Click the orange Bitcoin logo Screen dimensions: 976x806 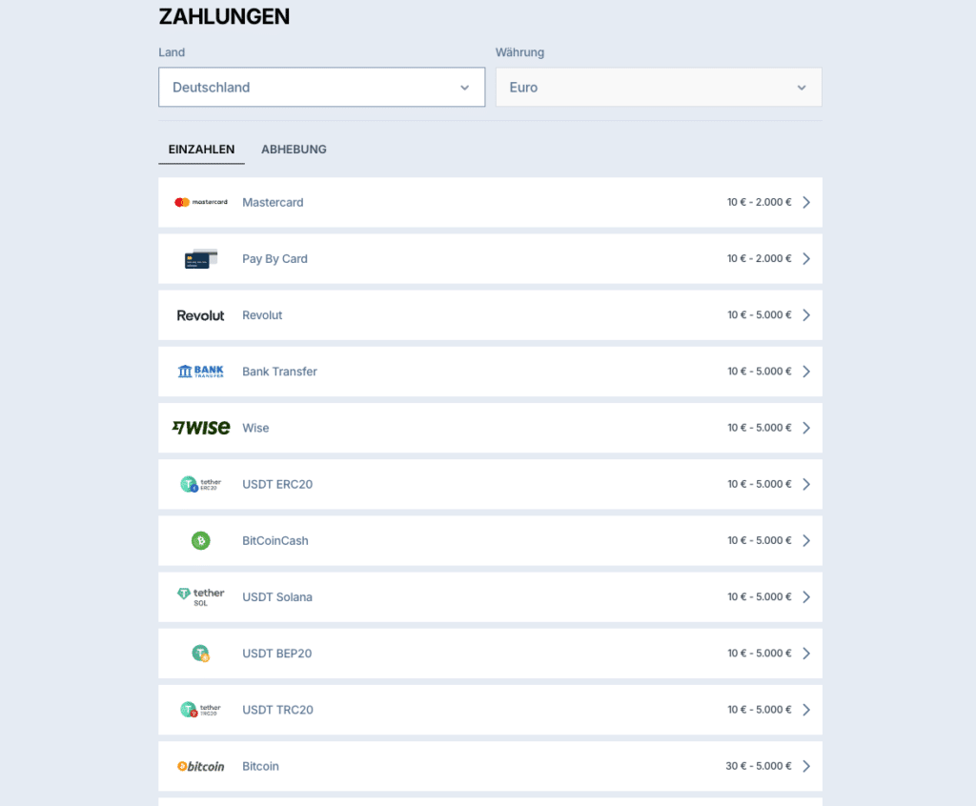pos(201,766)
